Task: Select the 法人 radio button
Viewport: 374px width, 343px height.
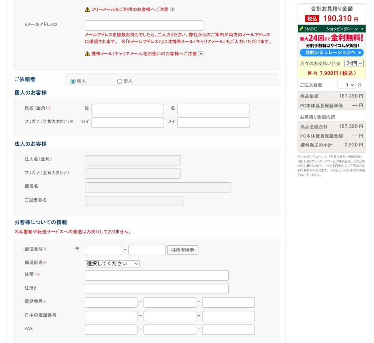Action: point(119,81)
